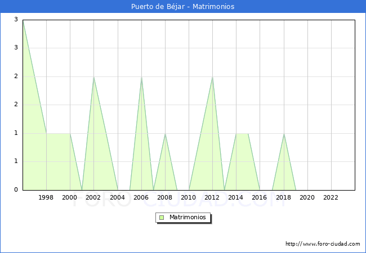Choose the 2010 year label
This screenshot has height=253, width=366.
pyautogui.click(x=189, y=197)
